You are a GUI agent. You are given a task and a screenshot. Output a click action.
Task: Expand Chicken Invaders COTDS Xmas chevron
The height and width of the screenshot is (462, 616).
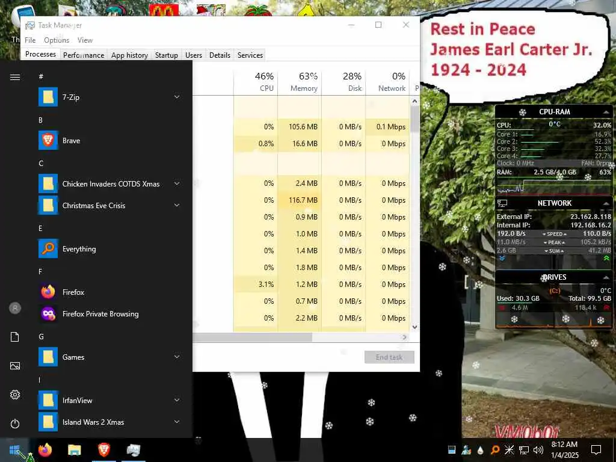coord(177,183)
